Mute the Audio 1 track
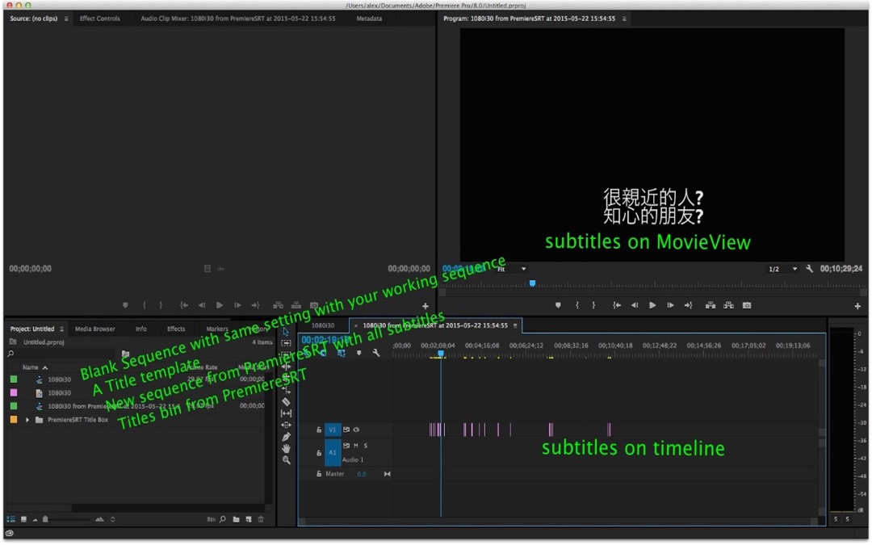872x545 pixels. [x=356, y=445]
